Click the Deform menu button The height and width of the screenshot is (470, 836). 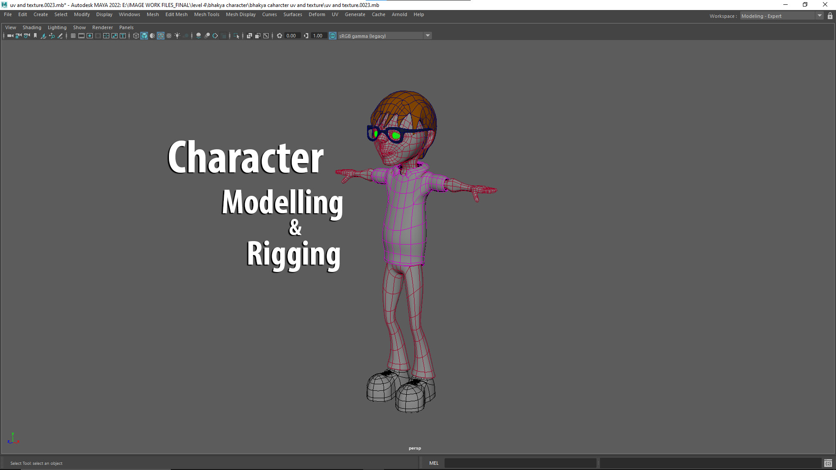click(317, 14)
